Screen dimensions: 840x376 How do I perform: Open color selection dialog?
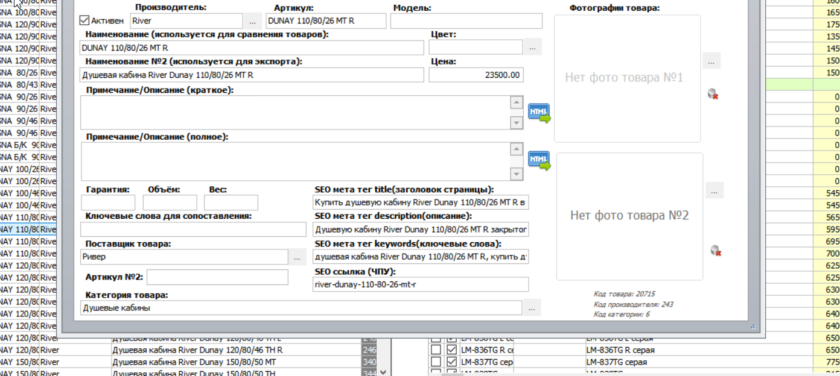[x=532, y=46]
